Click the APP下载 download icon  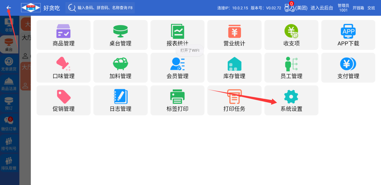click(348, 31)
